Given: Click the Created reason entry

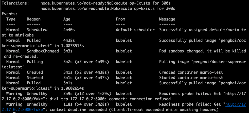Looking at the screenshot, I should tap(35, 72).
